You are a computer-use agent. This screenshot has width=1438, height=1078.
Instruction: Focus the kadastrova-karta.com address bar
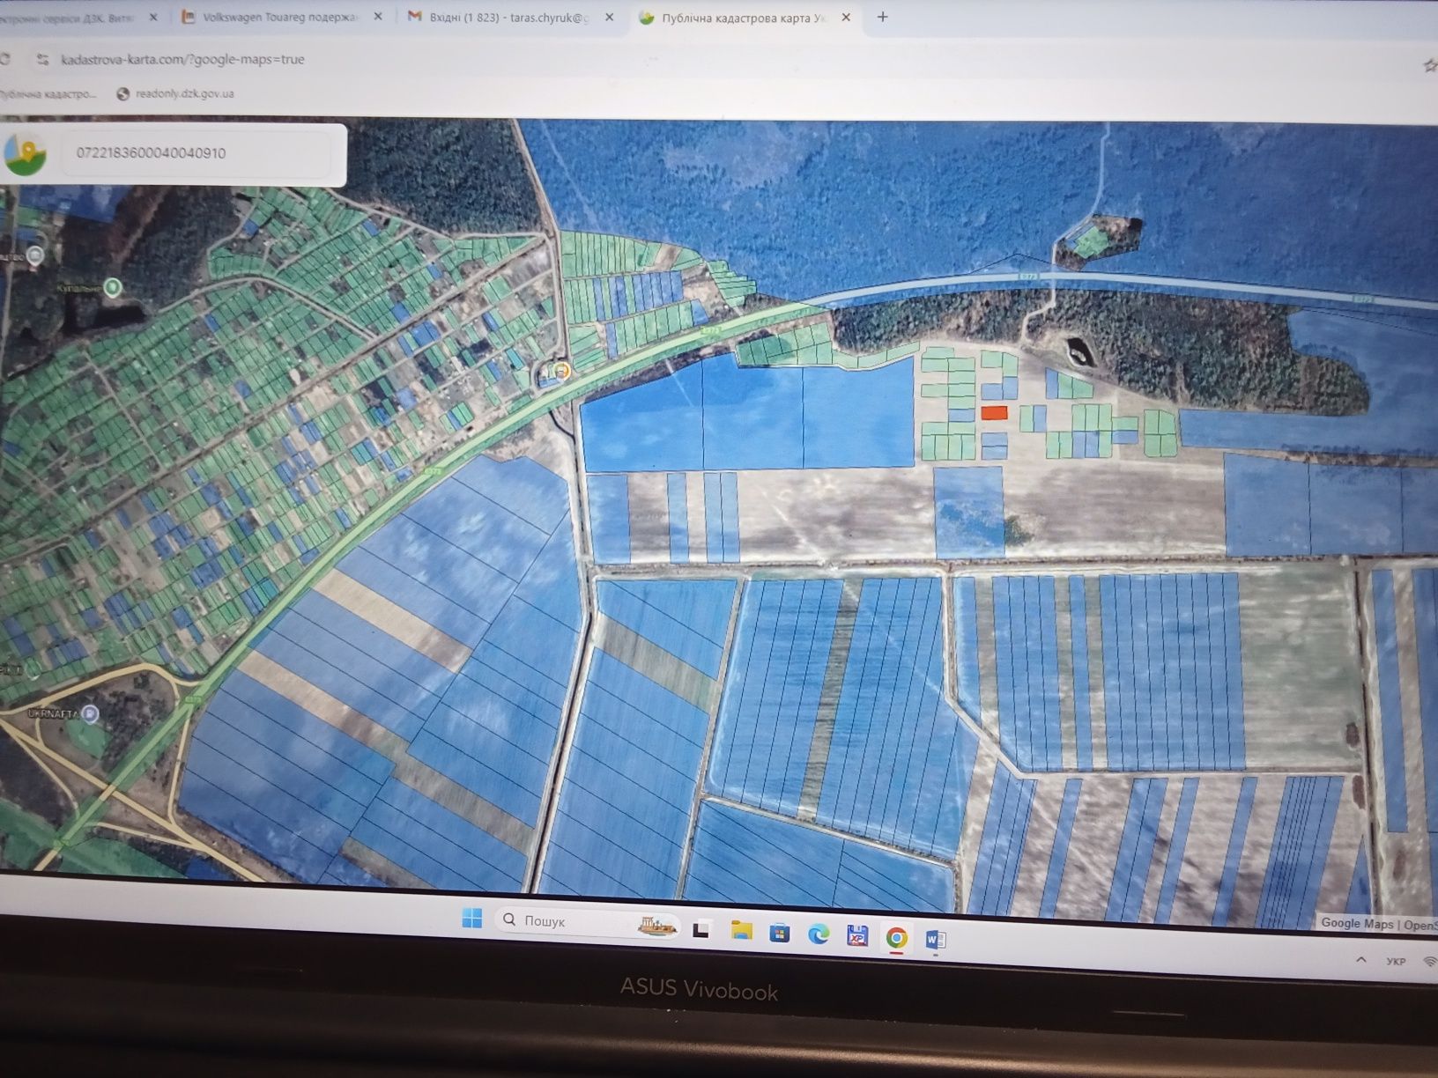pyautogui.click(x=182, y=59)
